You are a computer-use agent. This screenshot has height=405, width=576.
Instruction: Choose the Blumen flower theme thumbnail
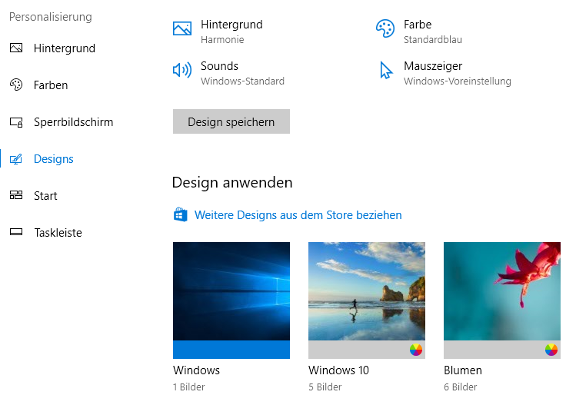502,291
